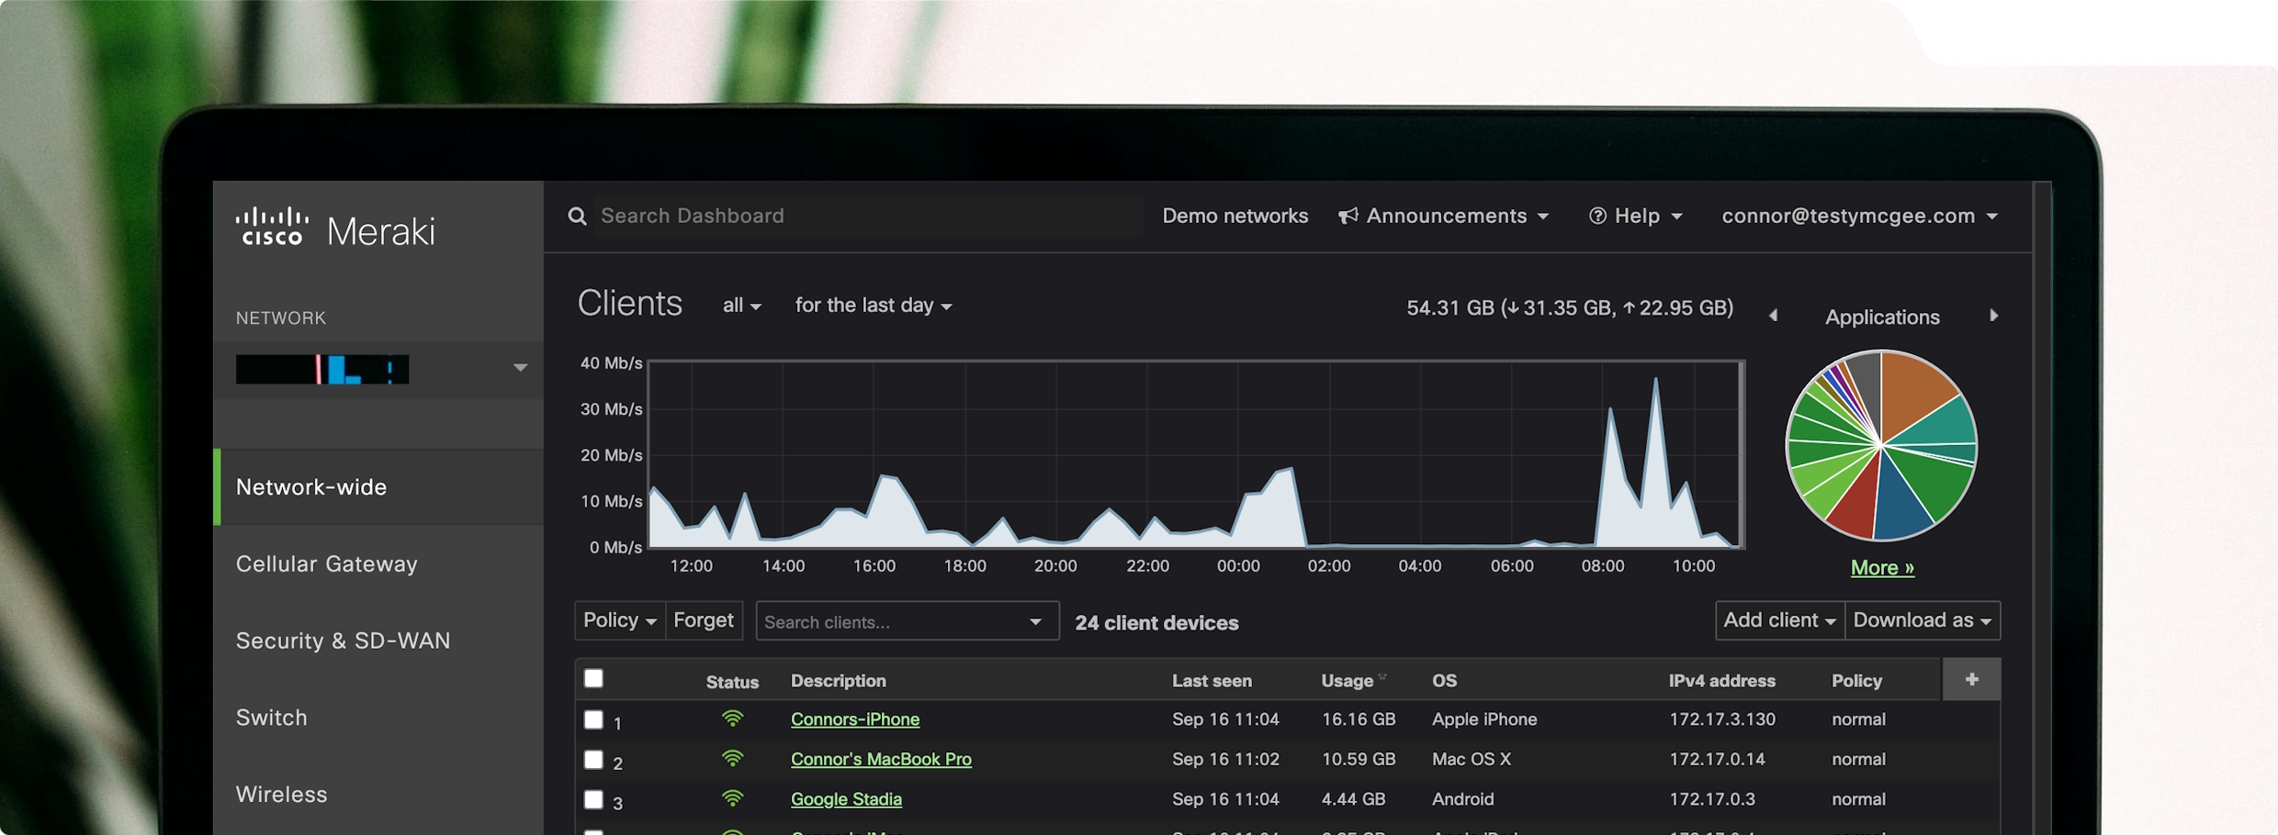This screenshot has width=2278, height=835.
Task: Open Security & SD-WAN in sidebar
Action: tap(343, 640)
